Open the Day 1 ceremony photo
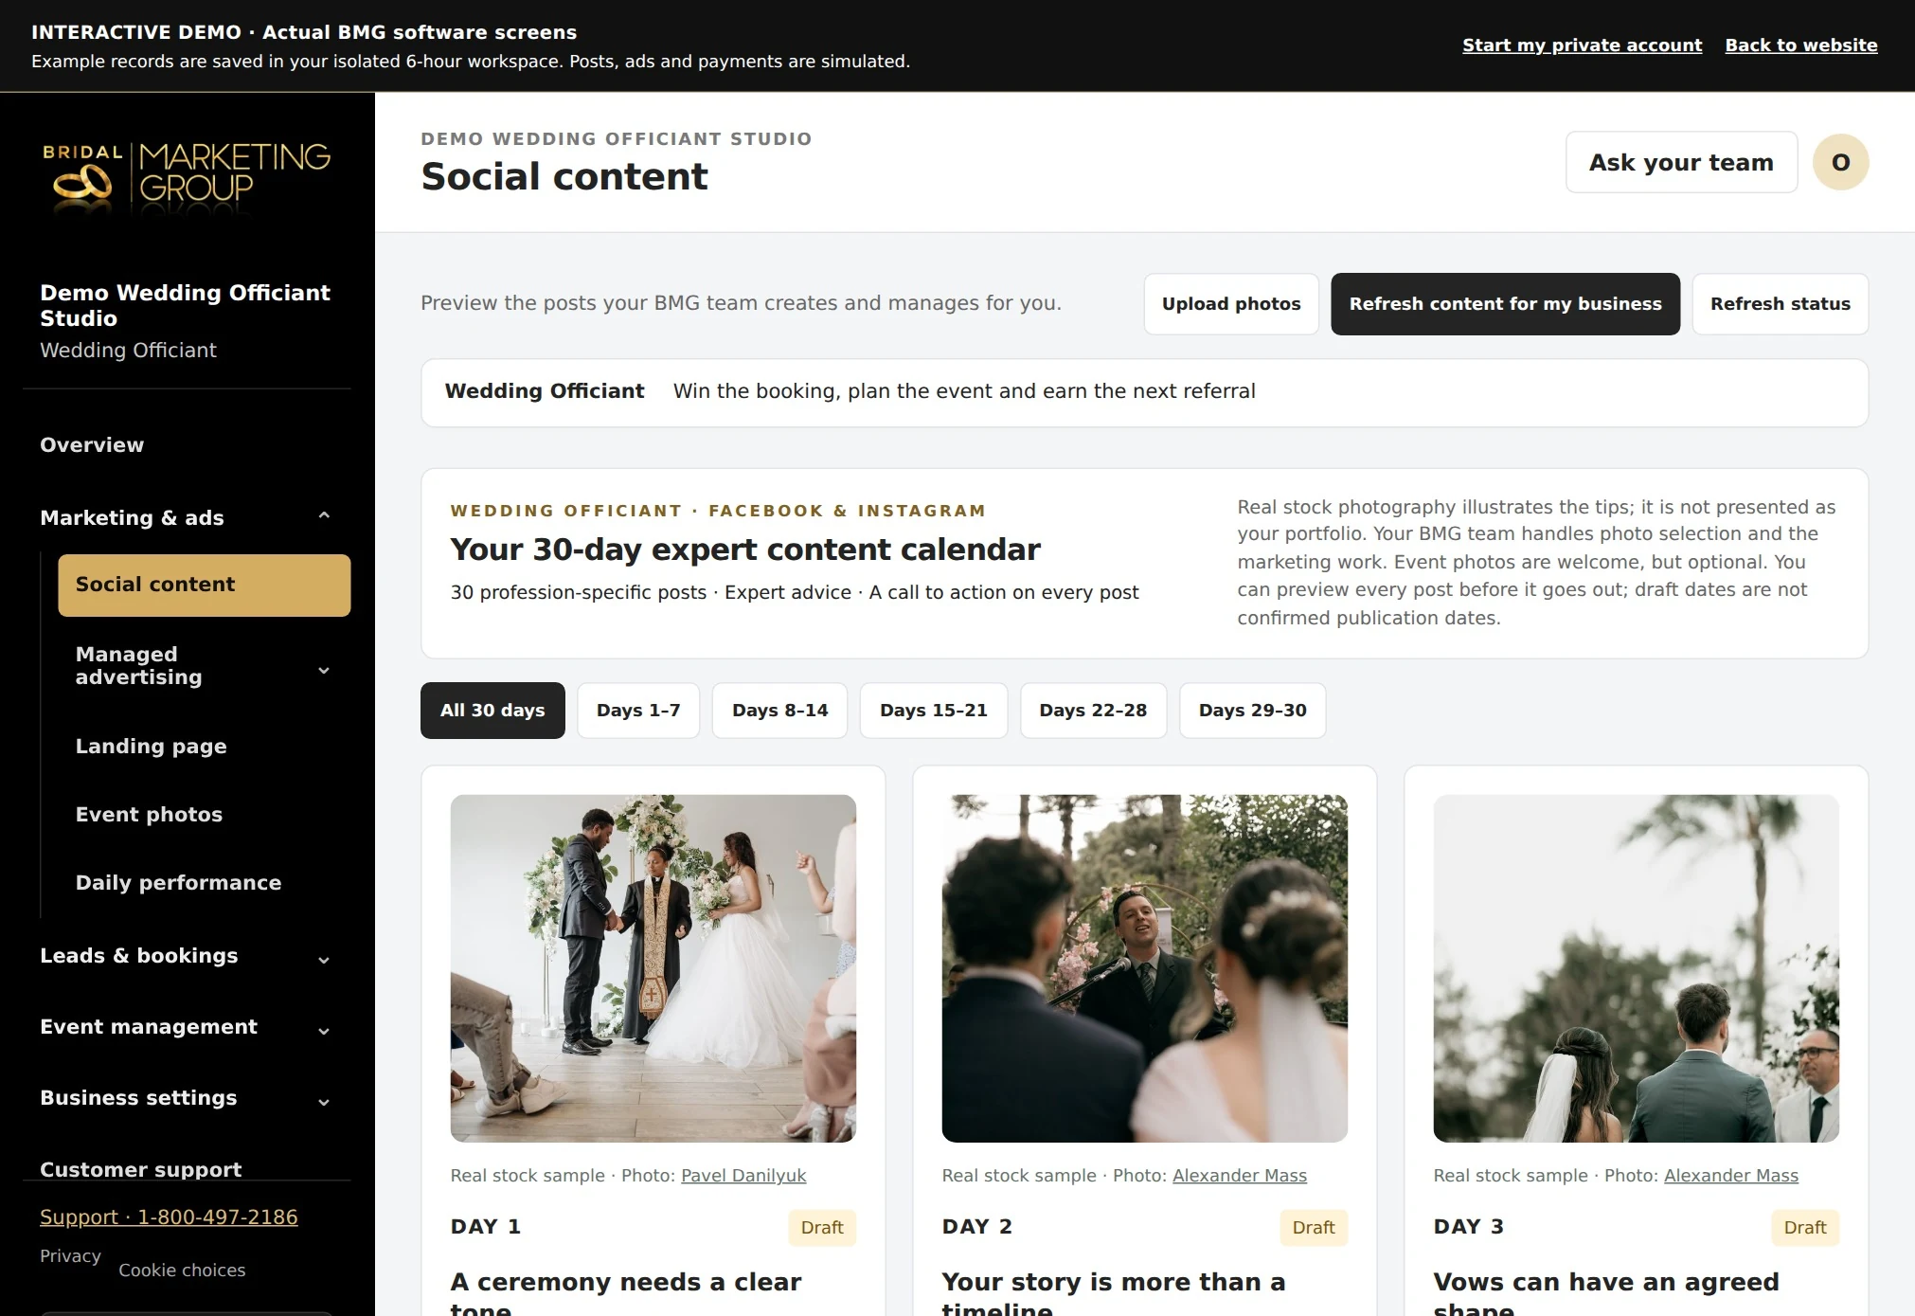 click(653, 968)
